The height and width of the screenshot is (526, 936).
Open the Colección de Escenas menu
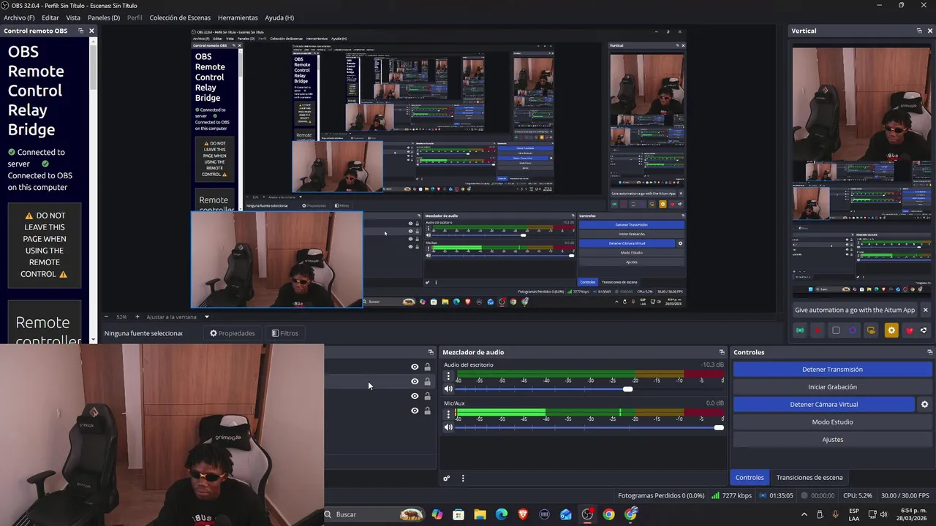180,18
